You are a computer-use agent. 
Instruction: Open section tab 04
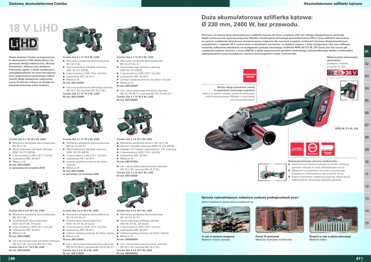[367, 88]
